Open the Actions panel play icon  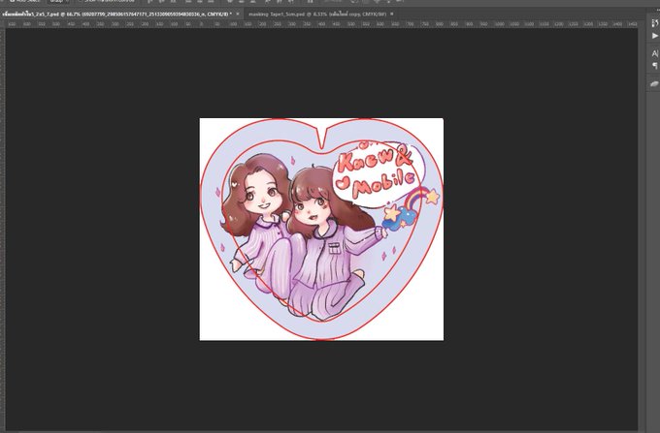pos(654,36)
